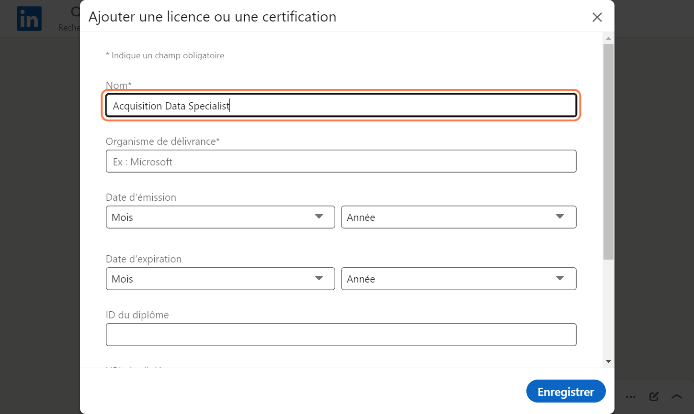Click the Enregistrer button
Viewport: 694px width, 414px height.
pos(566,392)
